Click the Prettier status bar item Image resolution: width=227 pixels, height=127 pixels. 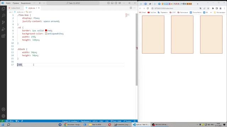click(127, 121)
